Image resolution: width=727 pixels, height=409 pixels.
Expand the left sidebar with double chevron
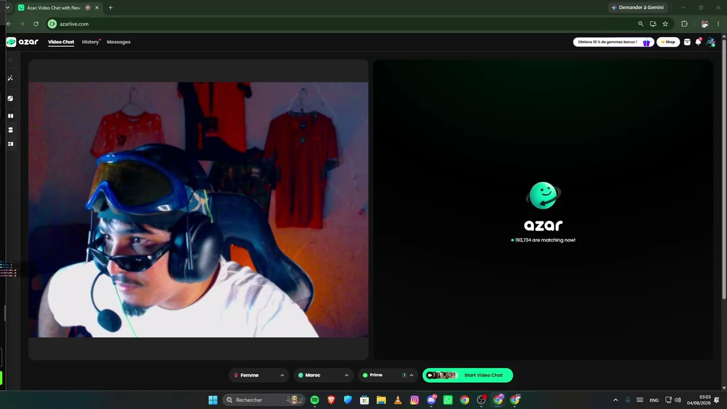tap(10, 60)
